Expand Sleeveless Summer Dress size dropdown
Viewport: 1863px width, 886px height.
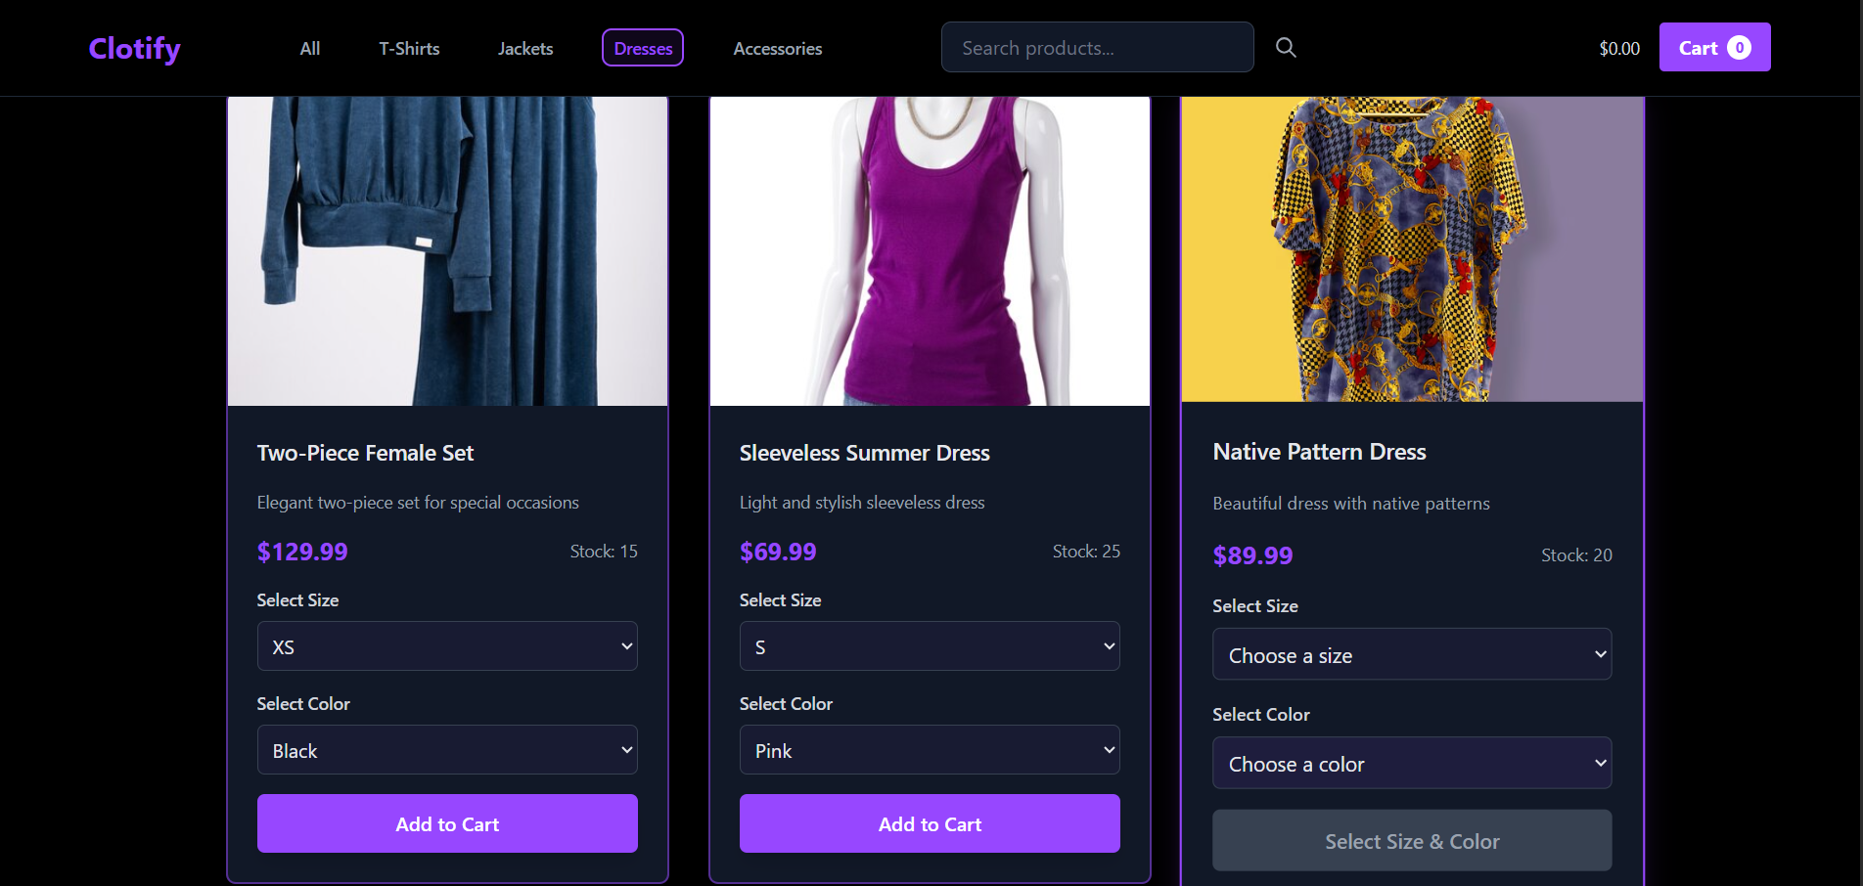[x=930, y=646]
